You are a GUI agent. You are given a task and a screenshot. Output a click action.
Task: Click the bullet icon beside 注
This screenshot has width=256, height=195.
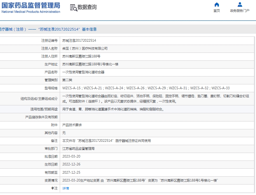point(53,188)
